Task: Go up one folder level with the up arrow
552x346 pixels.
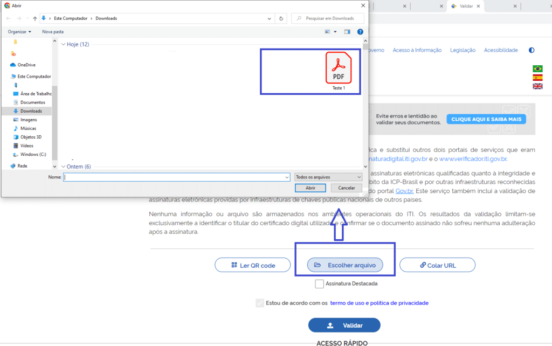Action: (35, 18)
